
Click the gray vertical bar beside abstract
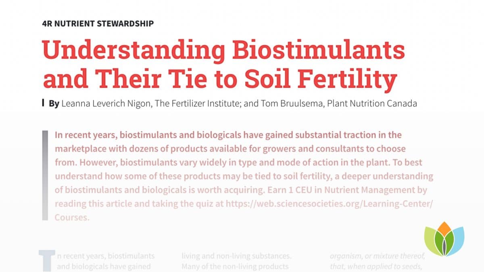45,175
